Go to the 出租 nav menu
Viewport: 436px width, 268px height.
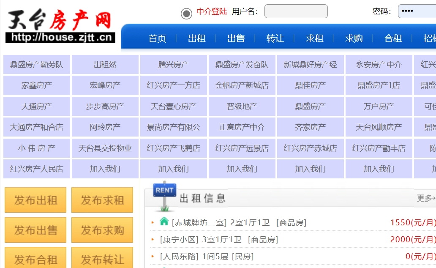click(x=196, y=38)
